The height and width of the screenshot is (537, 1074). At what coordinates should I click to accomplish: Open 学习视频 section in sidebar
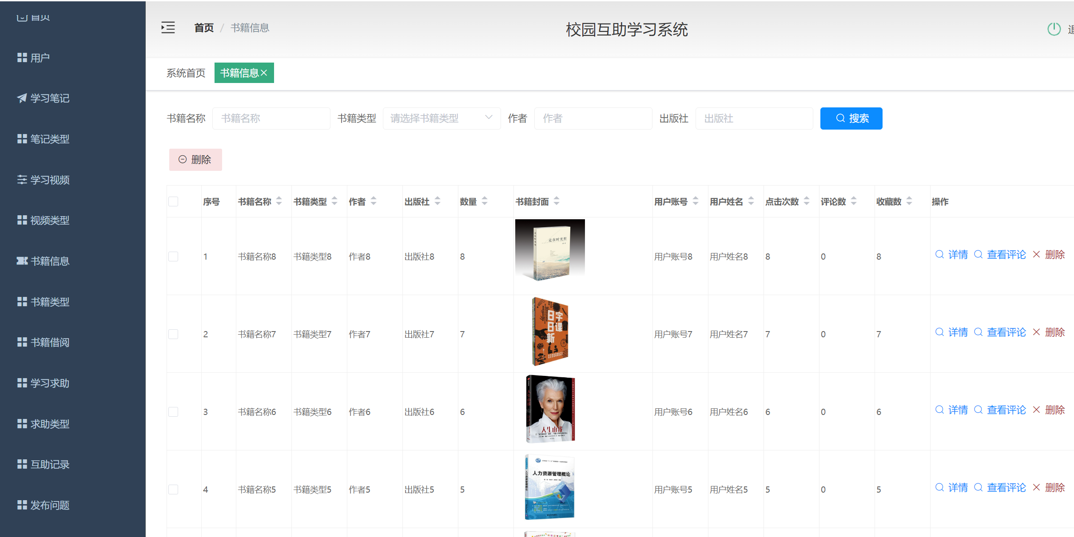[x=49, y=180]
